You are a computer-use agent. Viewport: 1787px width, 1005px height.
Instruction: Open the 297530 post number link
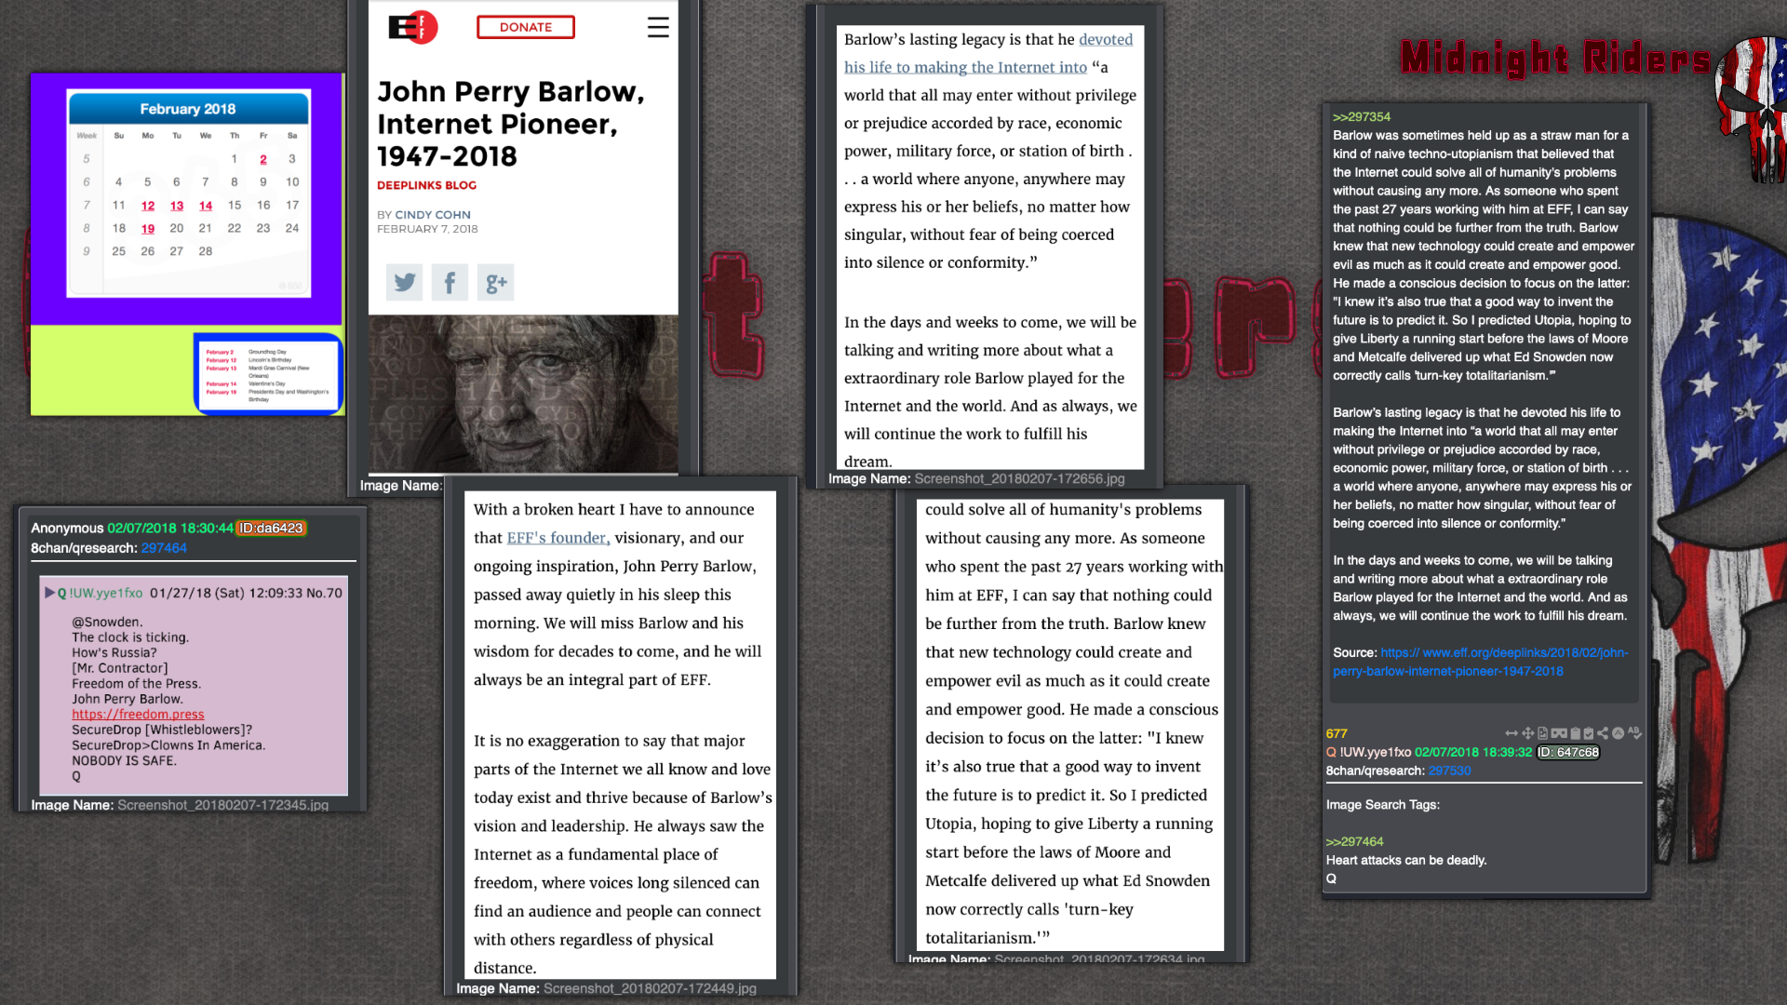tap(1450, 770)
